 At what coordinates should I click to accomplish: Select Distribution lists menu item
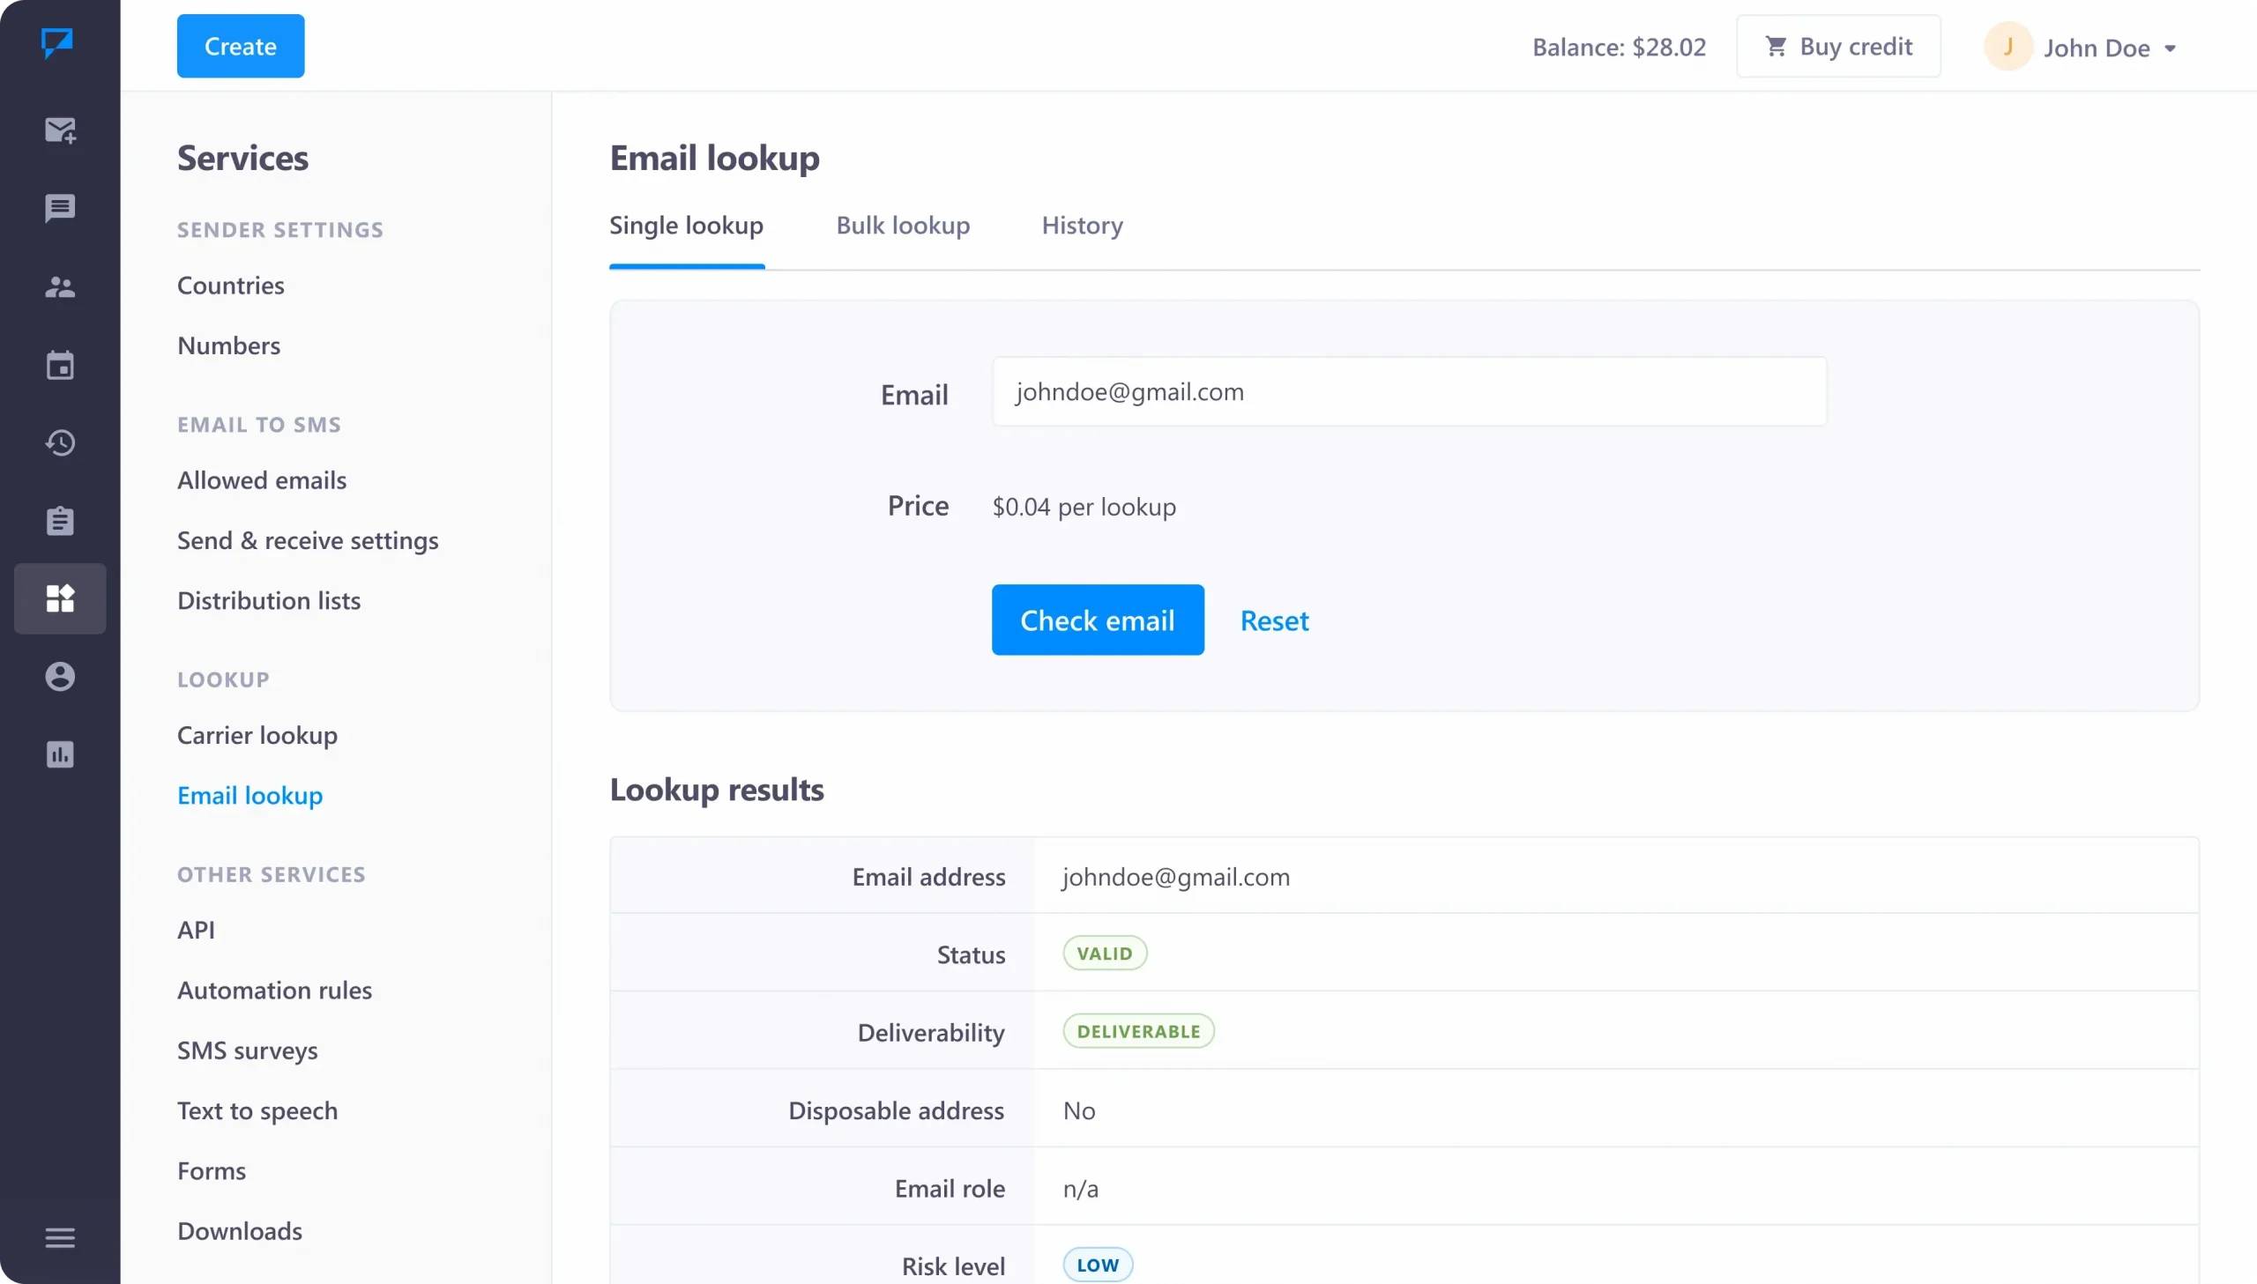(268, 599)
